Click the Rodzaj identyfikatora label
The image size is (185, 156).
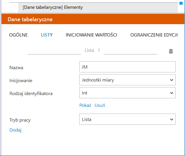click(31, 94)
